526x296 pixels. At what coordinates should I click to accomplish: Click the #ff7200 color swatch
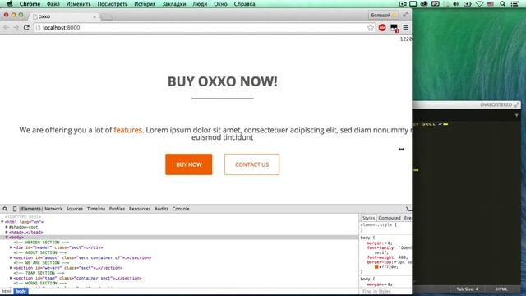point(376,266)
